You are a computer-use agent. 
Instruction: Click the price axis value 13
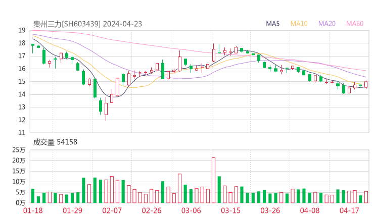[22, 107]
